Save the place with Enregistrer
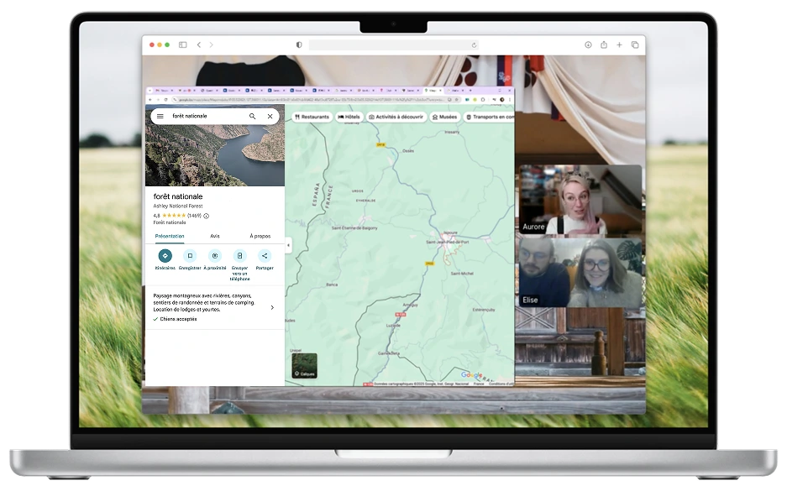Screen dimensions: 787x491 [x=190, y=256]
